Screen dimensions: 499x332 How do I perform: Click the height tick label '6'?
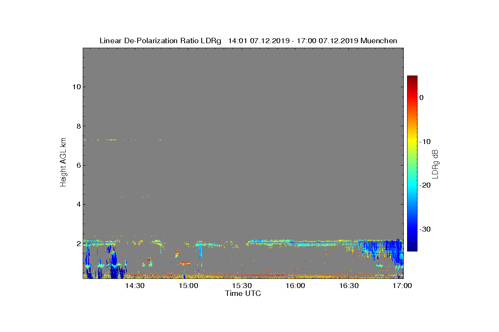coord(78,165)
